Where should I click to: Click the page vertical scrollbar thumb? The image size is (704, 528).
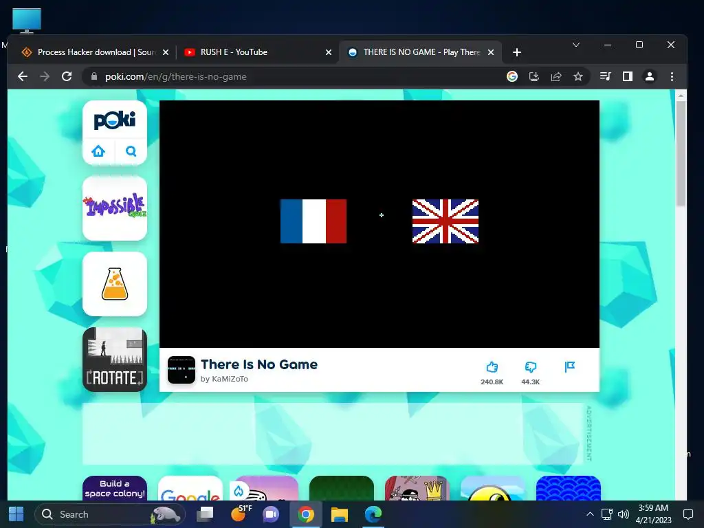point(681,153)
